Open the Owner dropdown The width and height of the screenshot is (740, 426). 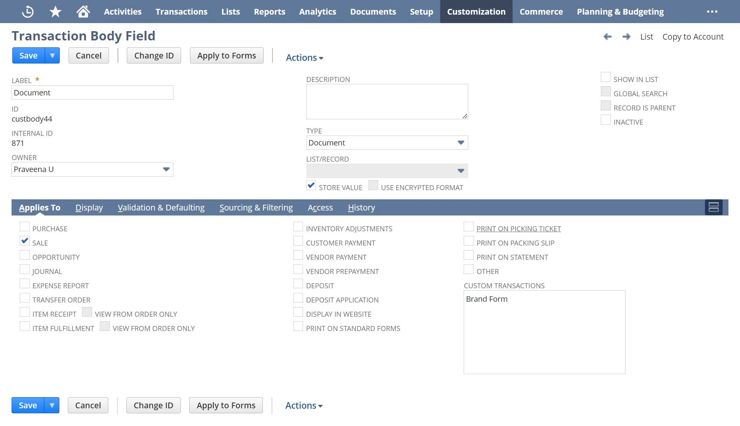click(166, 169)
